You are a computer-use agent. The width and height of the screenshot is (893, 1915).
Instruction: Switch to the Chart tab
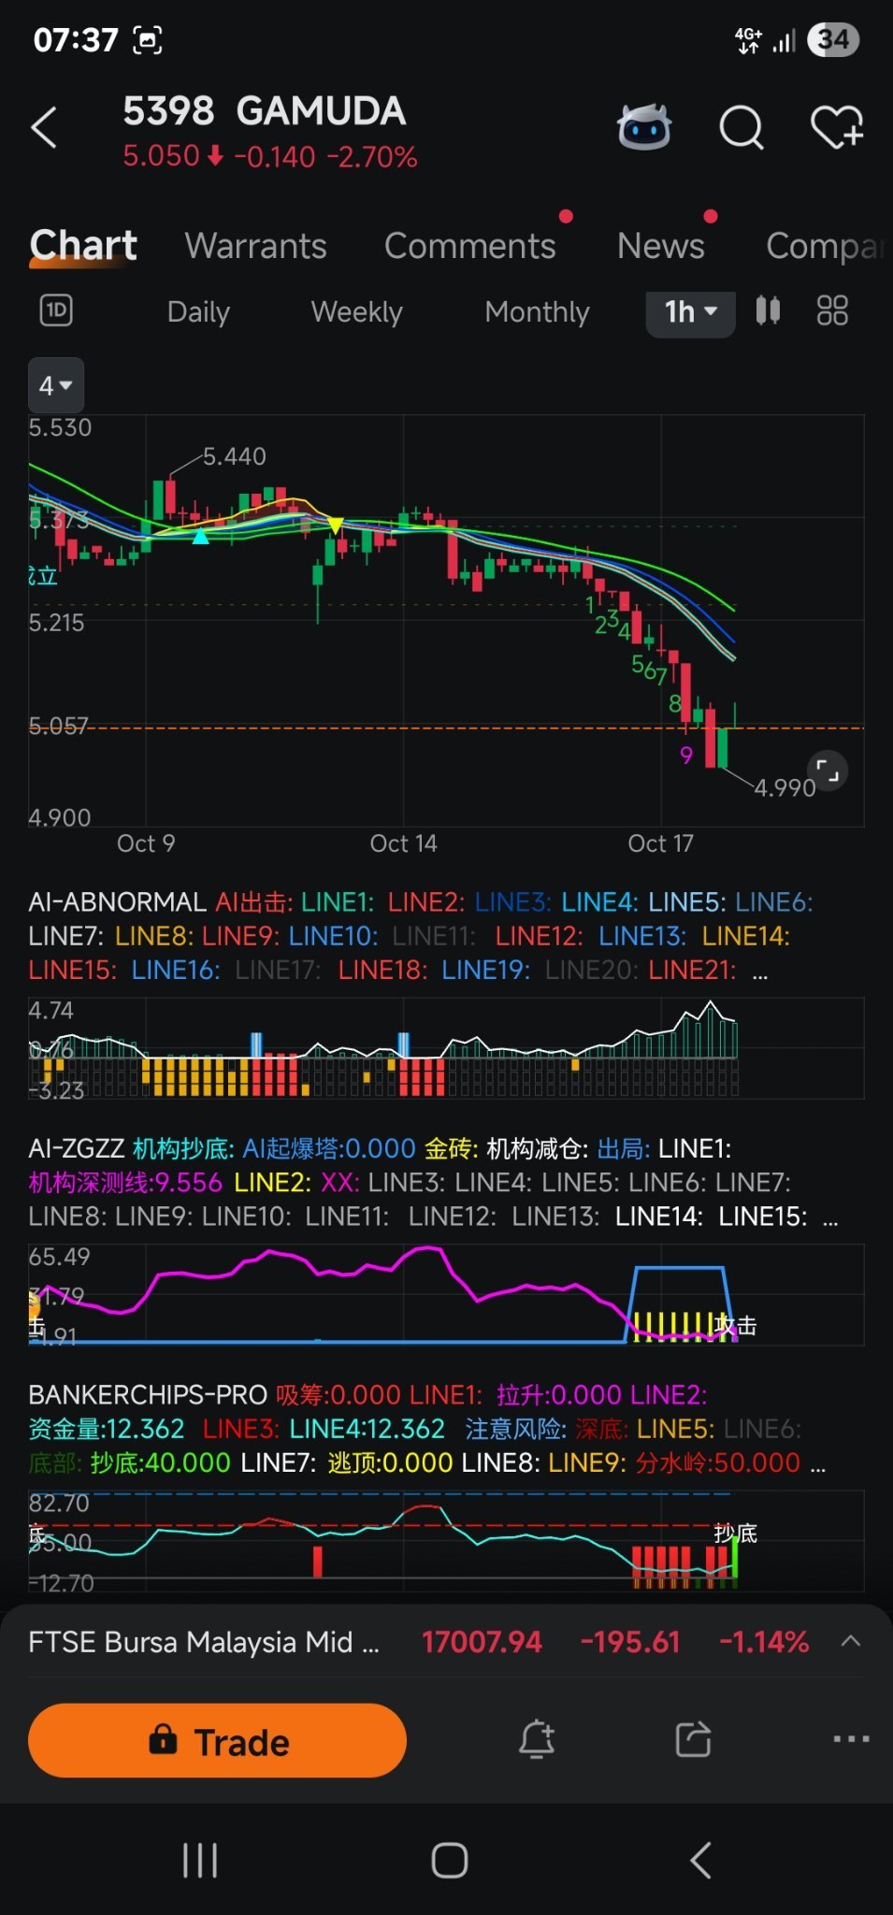click(x=83, y=245)
